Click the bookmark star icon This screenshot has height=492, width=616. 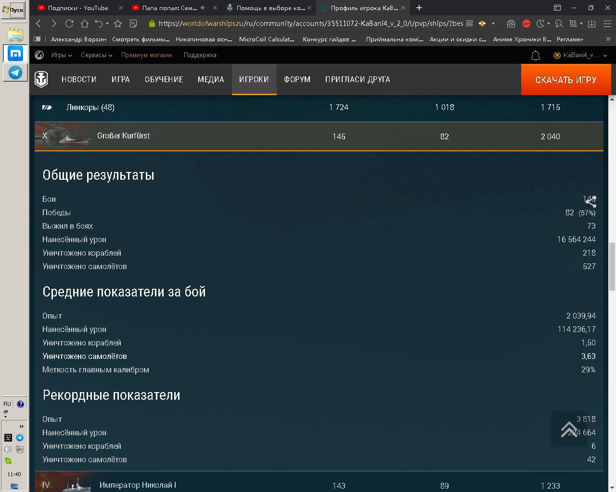pos(118,24)
